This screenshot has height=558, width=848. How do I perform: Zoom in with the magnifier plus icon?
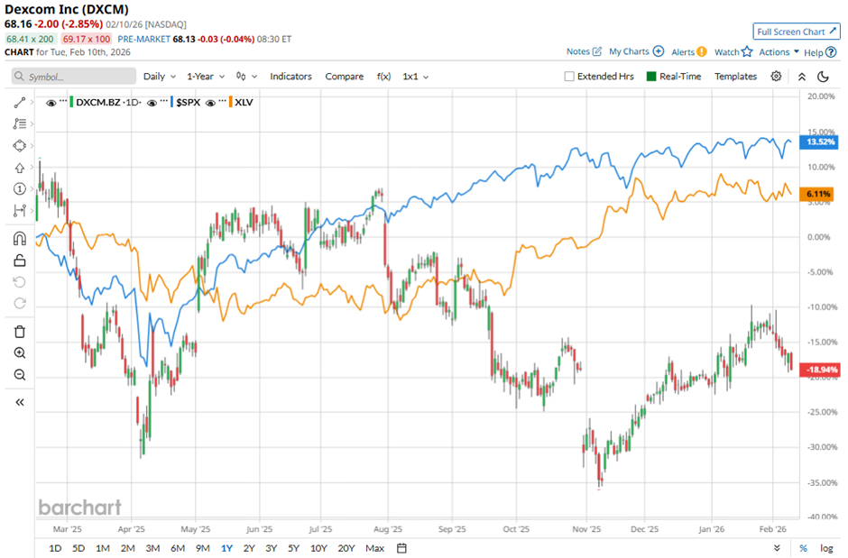pos(20,353)
